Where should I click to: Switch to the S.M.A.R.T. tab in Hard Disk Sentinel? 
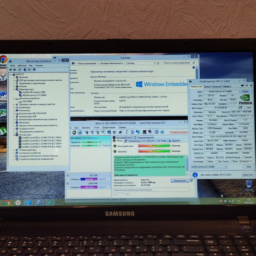[x=149, y=141]
